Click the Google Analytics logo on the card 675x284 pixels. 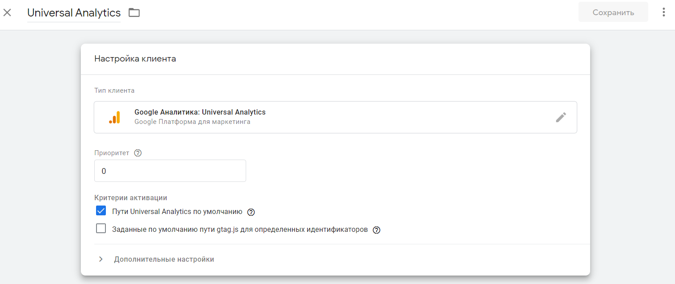[x=114, y=117]
